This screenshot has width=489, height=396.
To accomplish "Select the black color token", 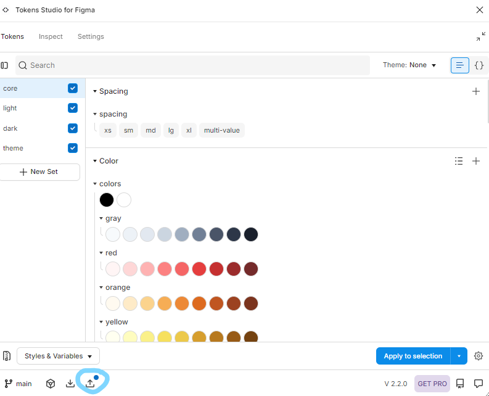I will pos(107,200).
